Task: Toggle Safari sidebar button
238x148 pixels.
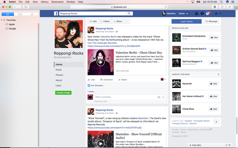Action: (x=26, y=7)
